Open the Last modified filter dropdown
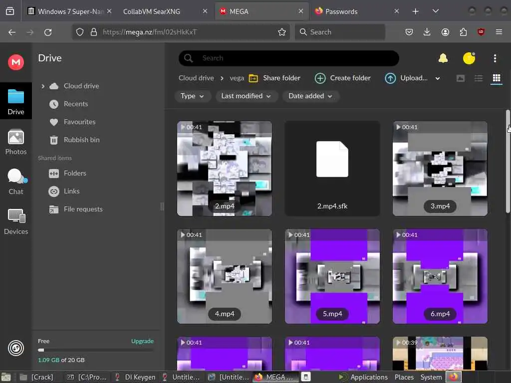This screenshot has height=383, width=511. [x=246, y=96]
